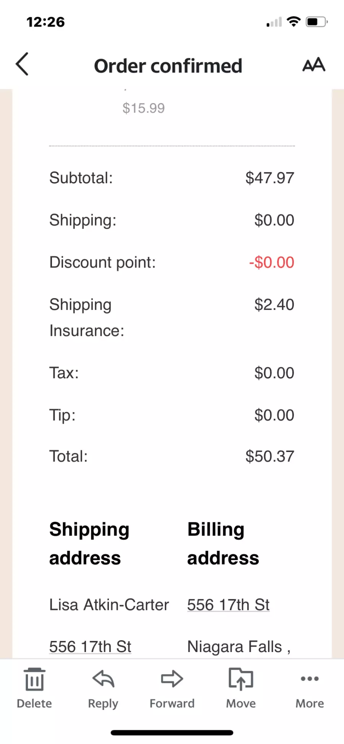The image size is (344, 744).
Task: Tap the battery status icon
Action: coord(316,22)
